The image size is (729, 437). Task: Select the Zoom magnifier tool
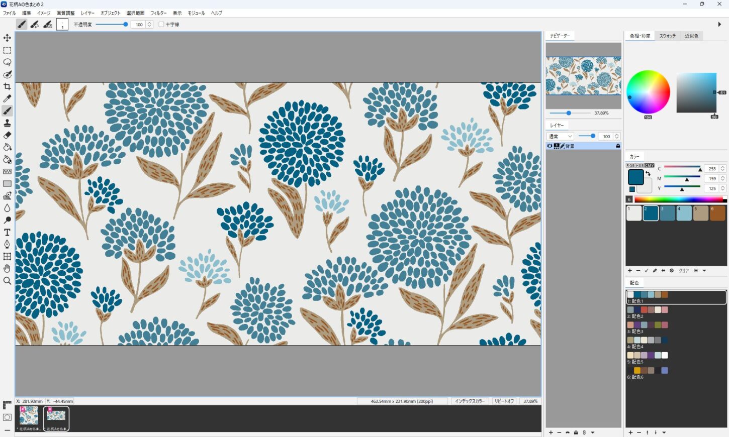click(x=7, y=281)
